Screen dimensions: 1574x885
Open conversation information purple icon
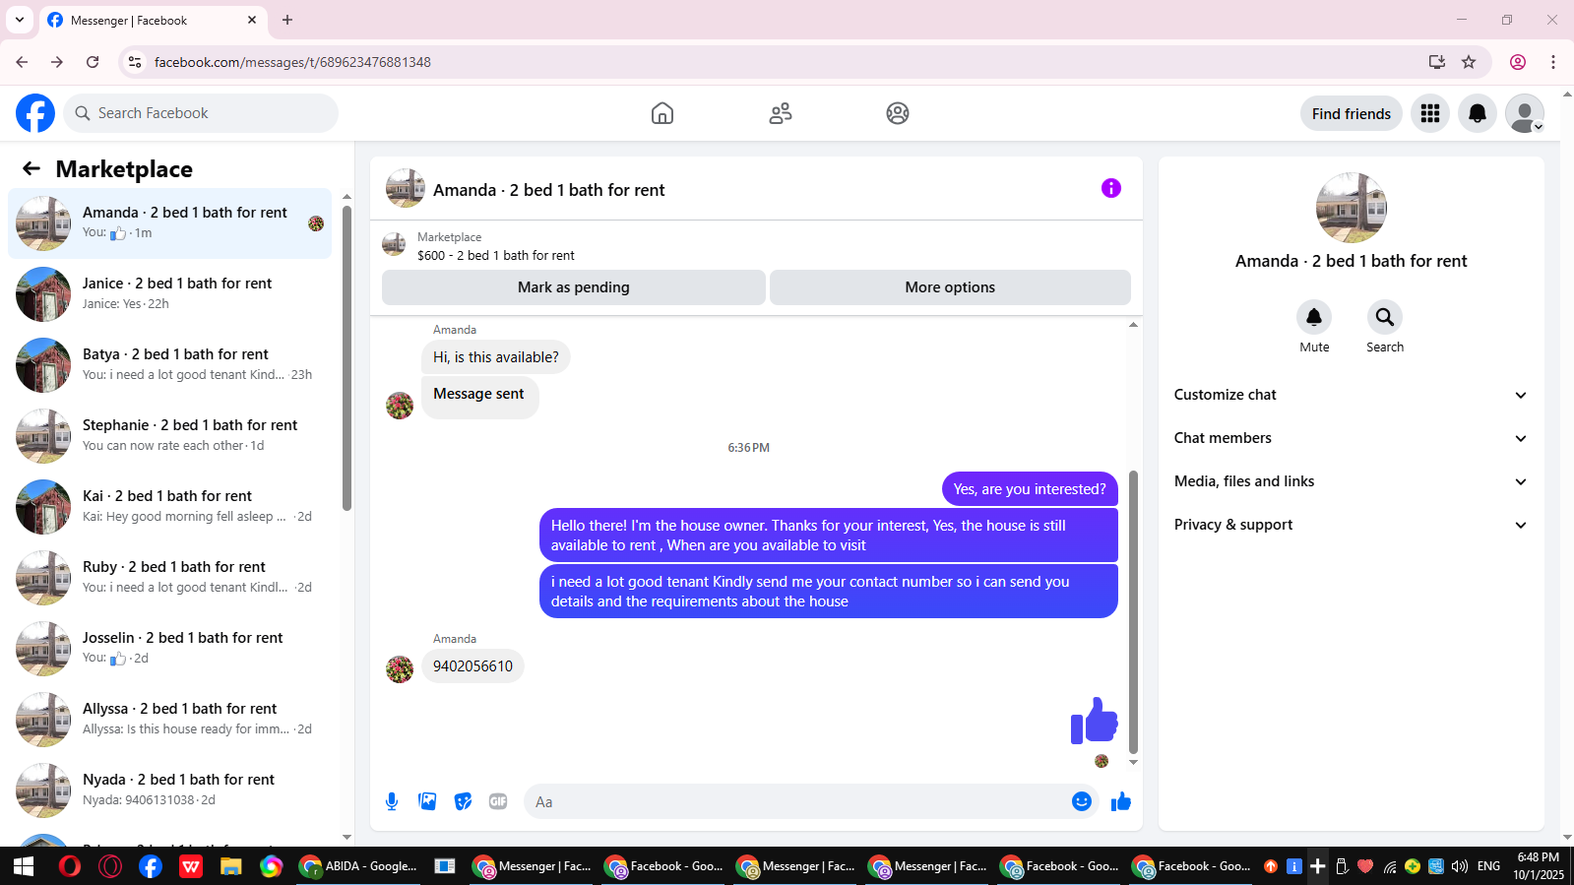click(x=1111, y=188)
